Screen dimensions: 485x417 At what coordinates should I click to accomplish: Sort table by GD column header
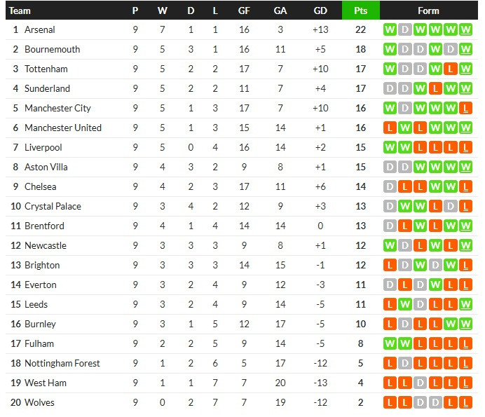coord(320,11)
